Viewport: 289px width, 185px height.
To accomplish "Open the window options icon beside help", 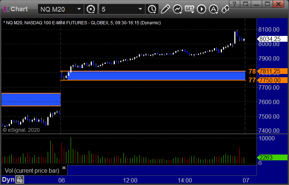I will pos(246,4).
